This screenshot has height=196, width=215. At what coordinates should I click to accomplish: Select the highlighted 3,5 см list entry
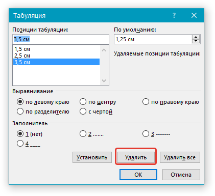tap(56, 62)
